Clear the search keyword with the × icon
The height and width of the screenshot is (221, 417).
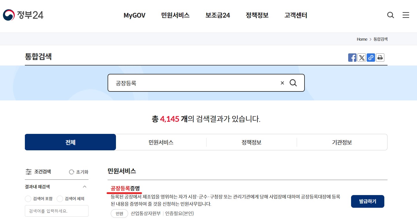282,83
